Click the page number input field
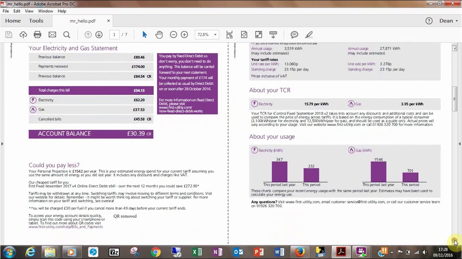 click(x=114, y=35)
